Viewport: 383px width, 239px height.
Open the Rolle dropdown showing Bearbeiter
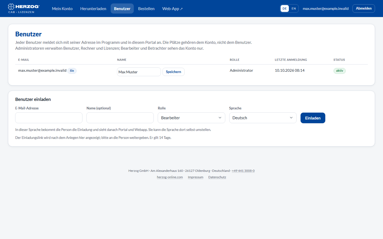pyautogui.click(x=191, y=118)
